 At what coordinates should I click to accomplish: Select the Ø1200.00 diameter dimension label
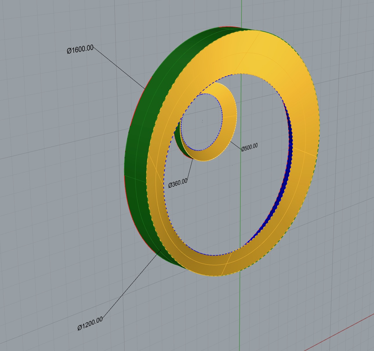tap(90, 323)
